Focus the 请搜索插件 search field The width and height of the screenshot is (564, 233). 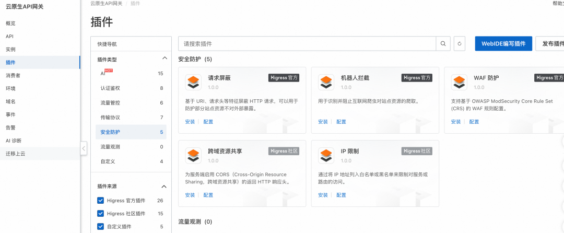click(307, 43)
